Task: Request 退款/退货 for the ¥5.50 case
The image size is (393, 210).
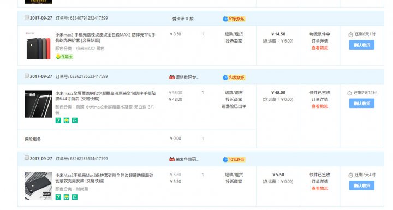Action: [234, 175]
